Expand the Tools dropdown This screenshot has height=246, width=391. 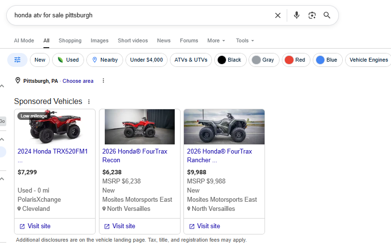tap(245, 40)
